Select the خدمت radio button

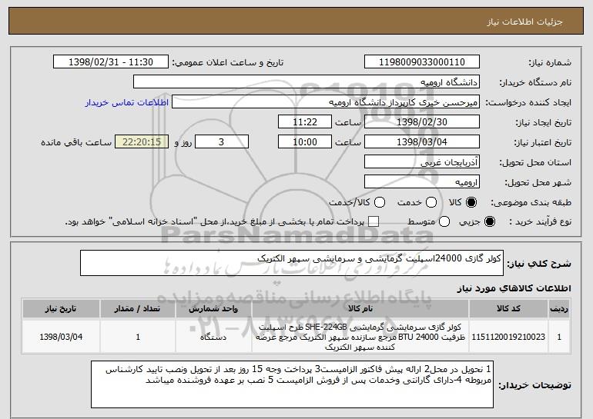pyautogui.click(x=431, y=202)
